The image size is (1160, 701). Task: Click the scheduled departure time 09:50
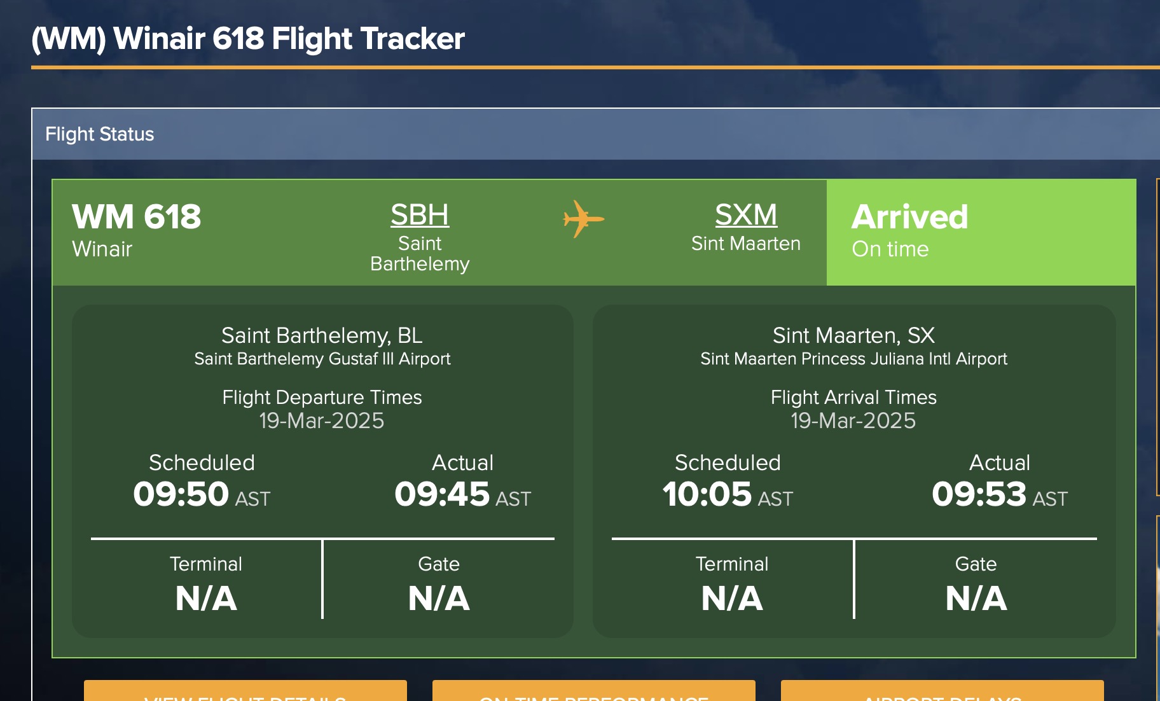[181, 494]
